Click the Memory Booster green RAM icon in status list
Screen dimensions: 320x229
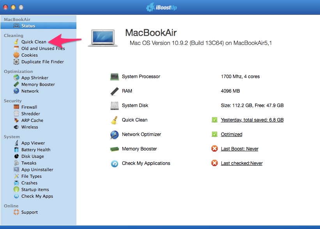(x=115, y=149)
